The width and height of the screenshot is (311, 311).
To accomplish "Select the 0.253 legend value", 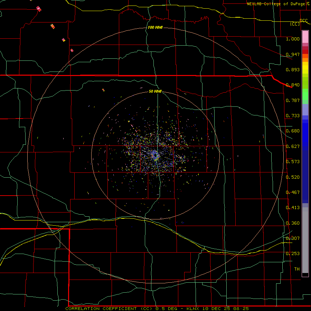I will (x=293, y=254).
